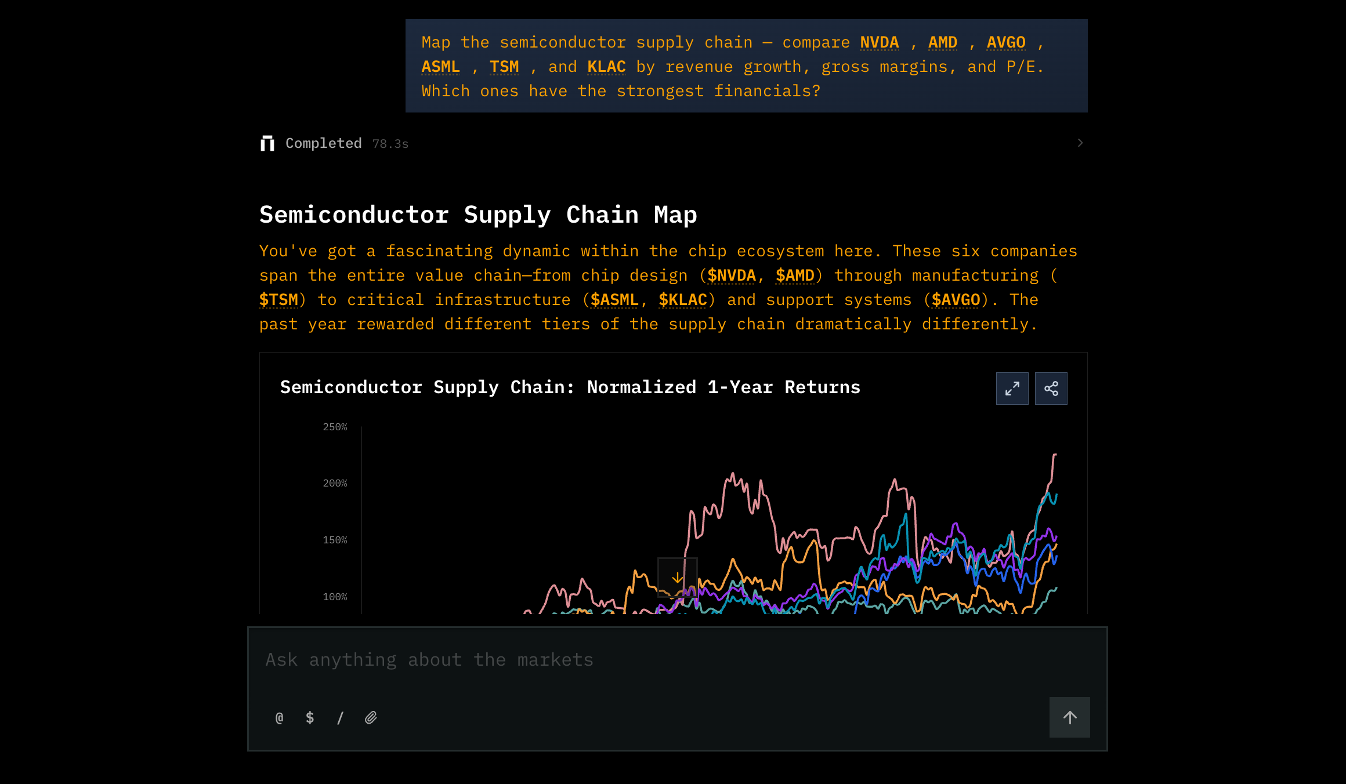
Task: Click the app logo beside Completed
Action: [x=267, y=143]
